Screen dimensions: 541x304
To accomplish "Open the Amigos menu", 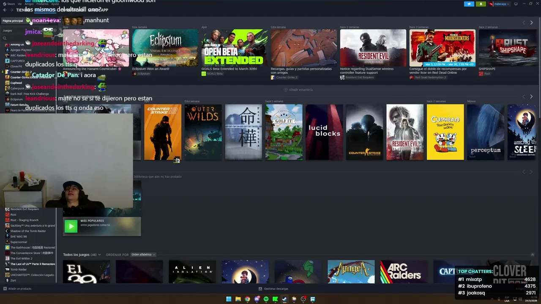I will click(29, 4).
